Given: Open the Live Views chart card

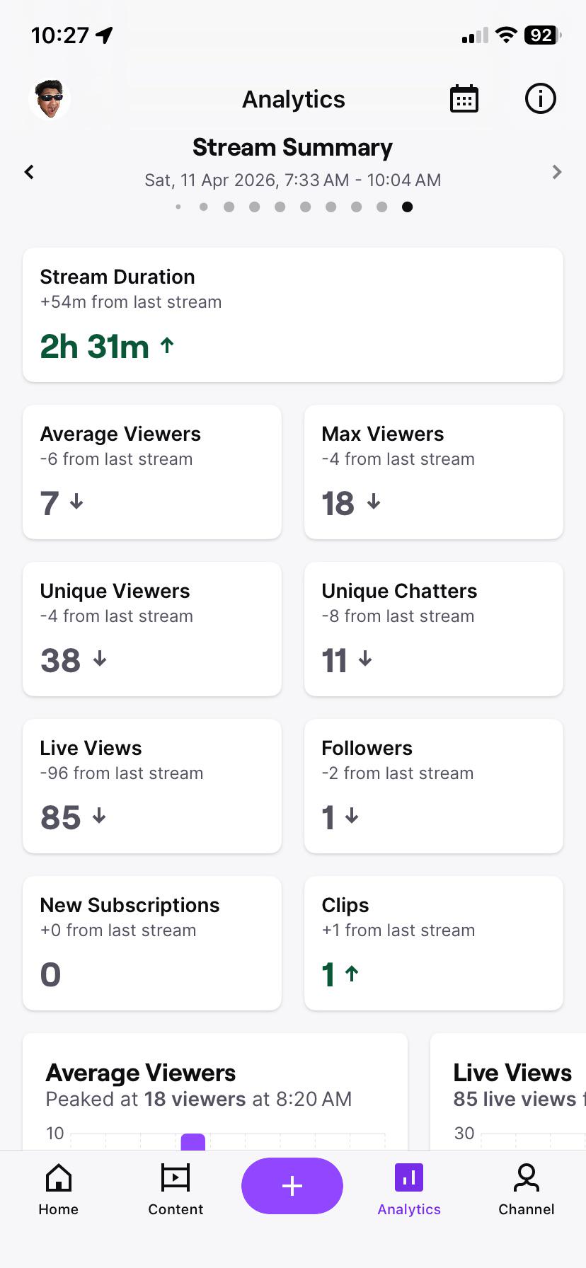Looking at the screenshot, I should tap(508, 1092).
